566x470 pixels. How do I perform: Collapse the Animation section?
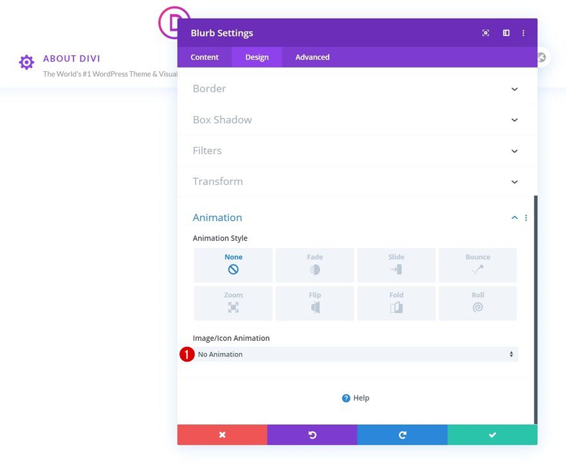(x=514, y=217)
